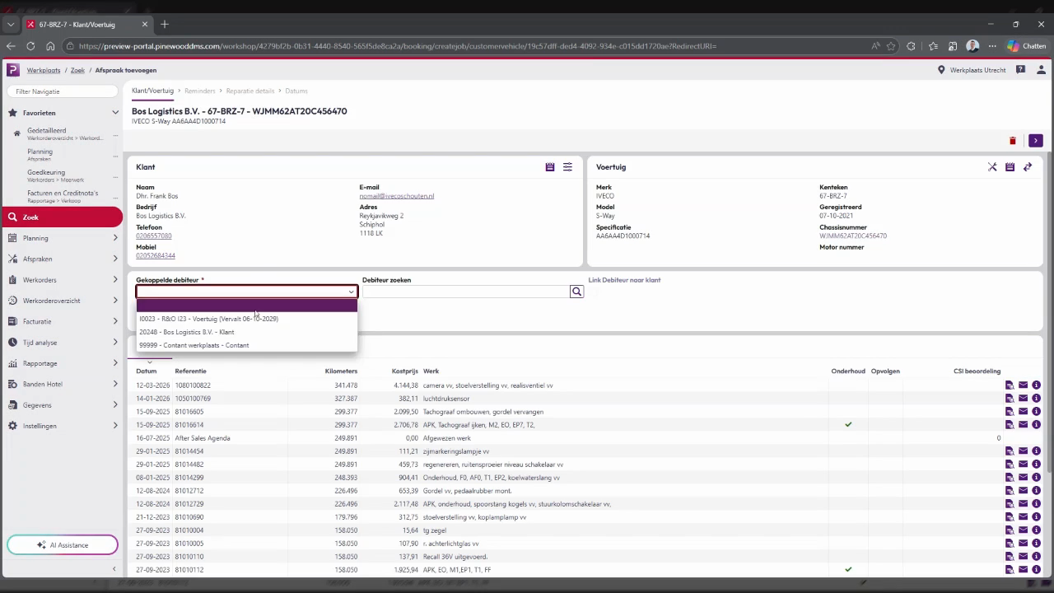Viewport: 1054px width, 593px height.
Task: Click the email nomail@ivecoschouten.nl link
Action: [x=396, y=196]
